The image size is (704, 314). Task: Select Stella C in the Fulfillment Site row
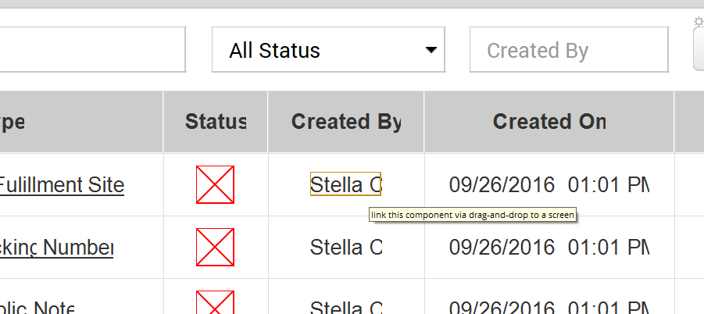345,184
